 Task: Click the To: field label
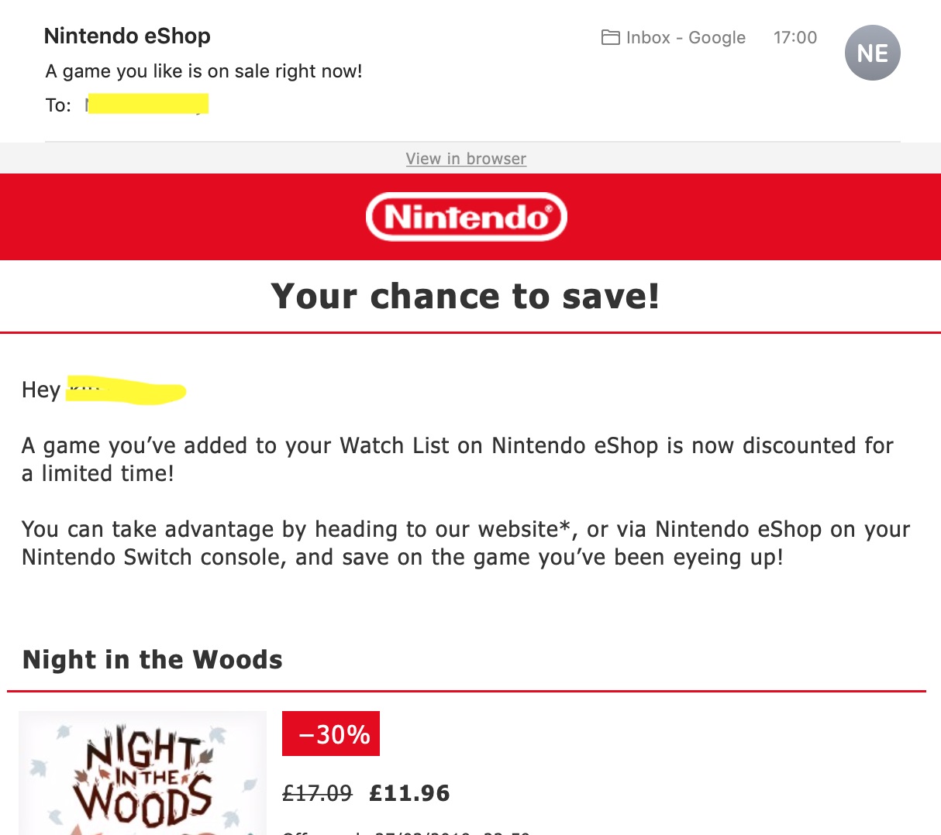coord(58,105)
